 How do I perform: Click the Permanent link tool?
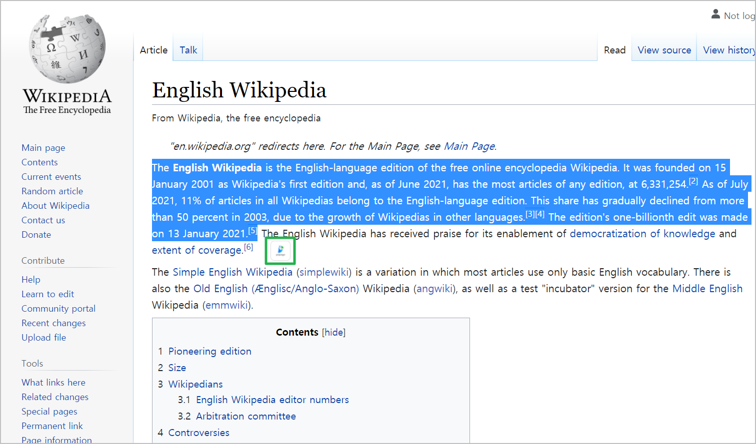pyautogui.click(x=52, y=426)
